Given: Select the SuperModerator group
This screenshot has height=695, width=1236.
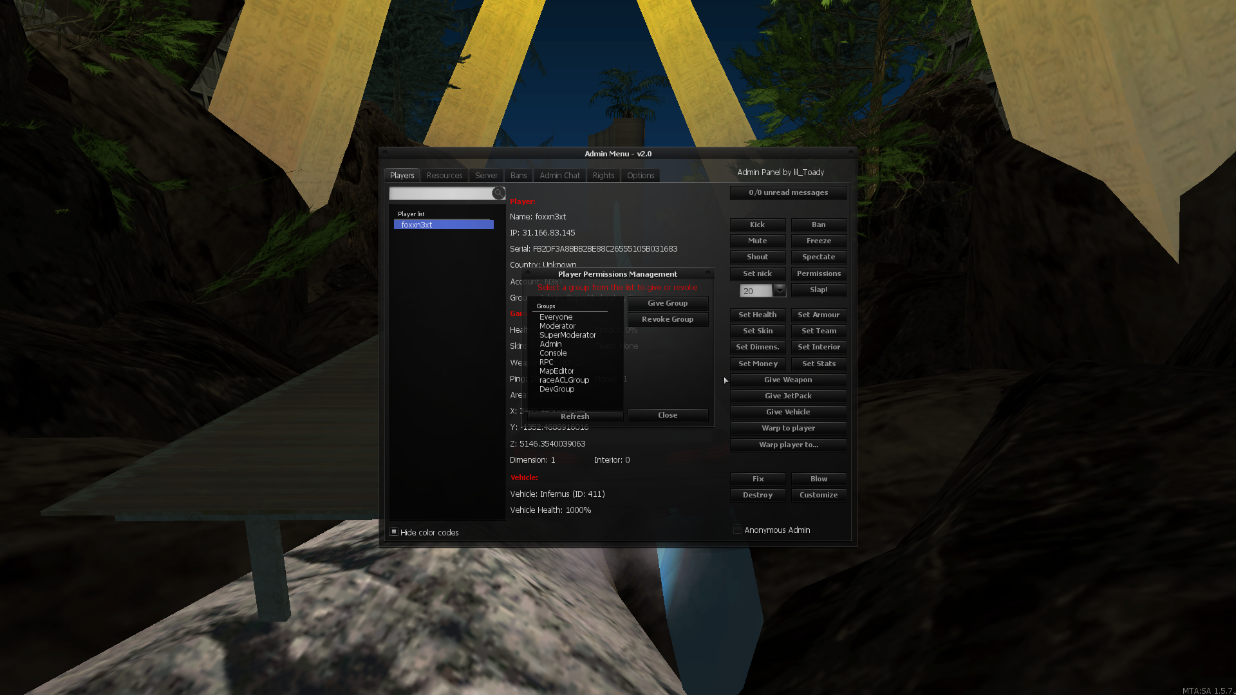Looking at the screenshot, I should tap(567, 335).
